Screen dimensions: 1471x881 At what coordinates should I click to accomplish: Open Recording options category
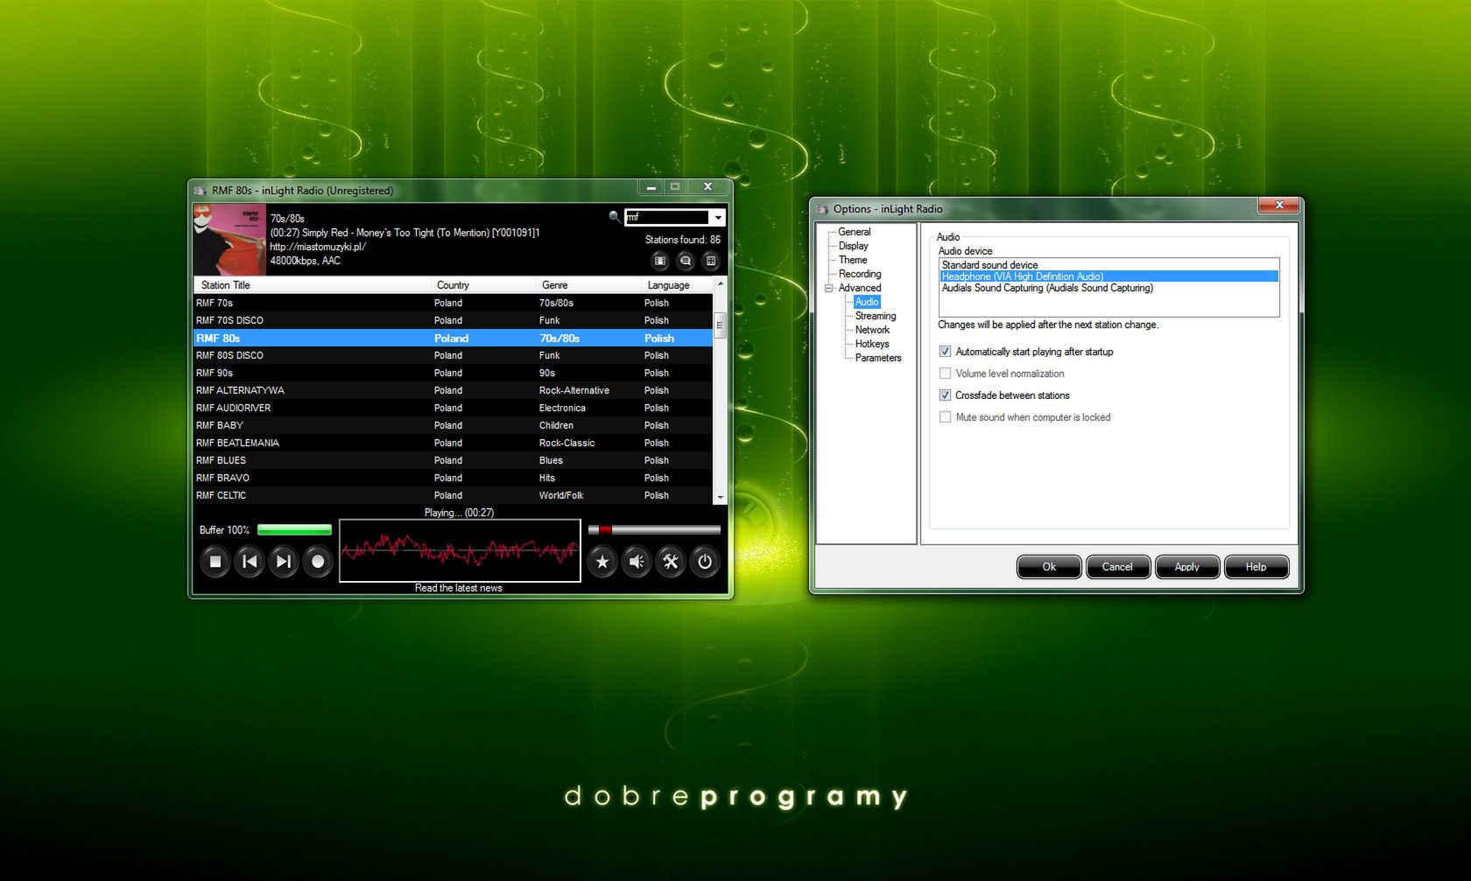click(860, 274)
